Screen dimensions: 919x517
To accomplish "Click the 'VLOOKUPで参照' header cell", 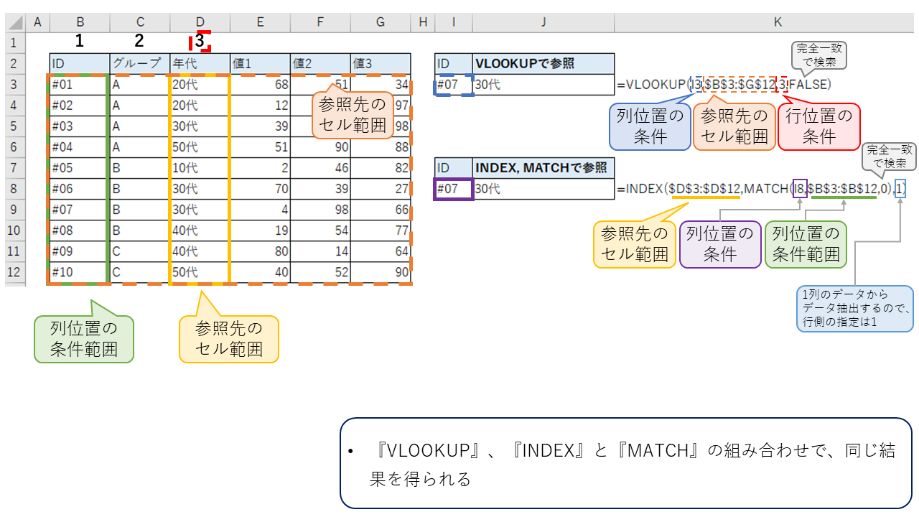I will 543,64.
